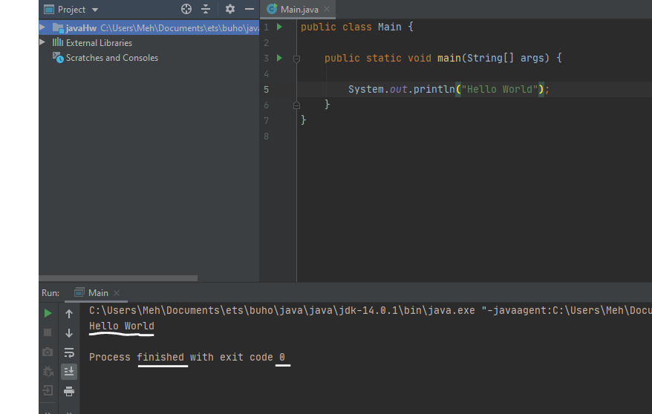Click the Collapse All icon in Project panel
This screenshot has width=652, height=414.
206,9
